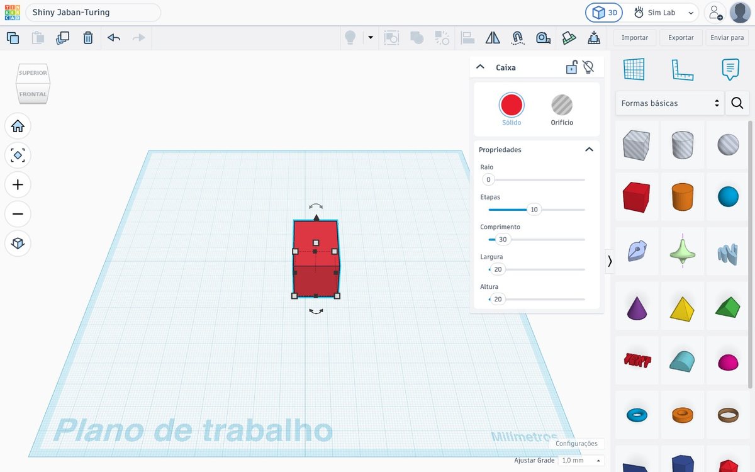Screen dimensions: 755x472
Task: Click the Align tool icon
Action: coord(467,38)
